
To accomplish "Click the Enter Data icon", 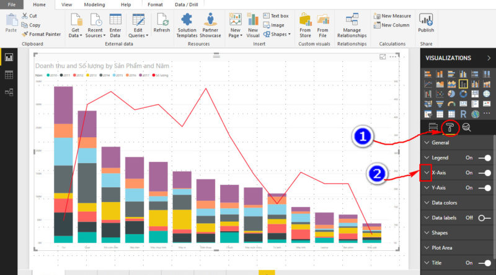I will point(115,22).
